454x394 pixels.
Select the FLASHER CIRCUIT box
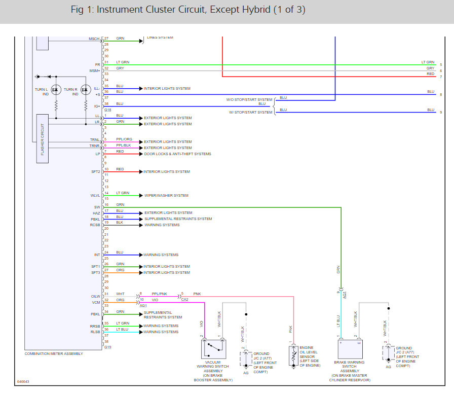42,139
